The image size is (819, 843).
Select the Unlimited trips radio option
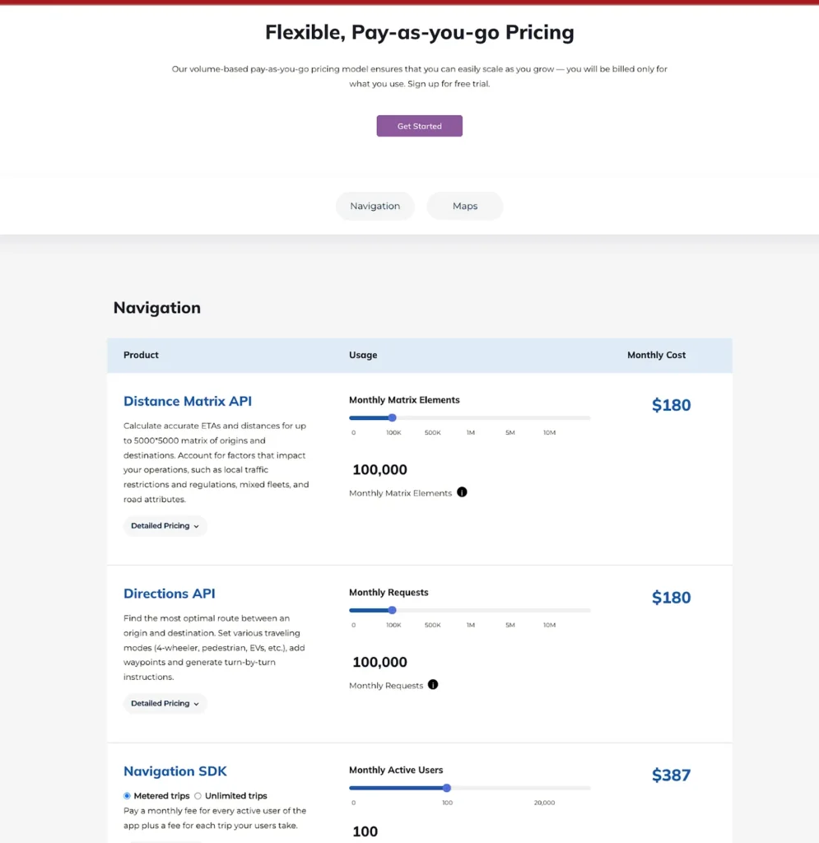[x=198, y=796]
